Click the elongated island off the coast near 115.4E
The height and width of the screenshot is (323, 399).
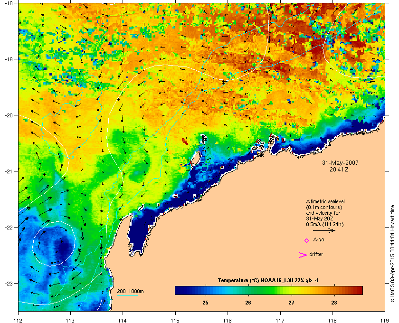coord(195,160)
